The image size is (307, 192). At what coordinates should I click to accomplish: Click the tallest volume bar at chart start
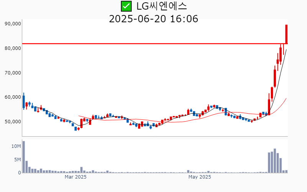tap(24, 157)
